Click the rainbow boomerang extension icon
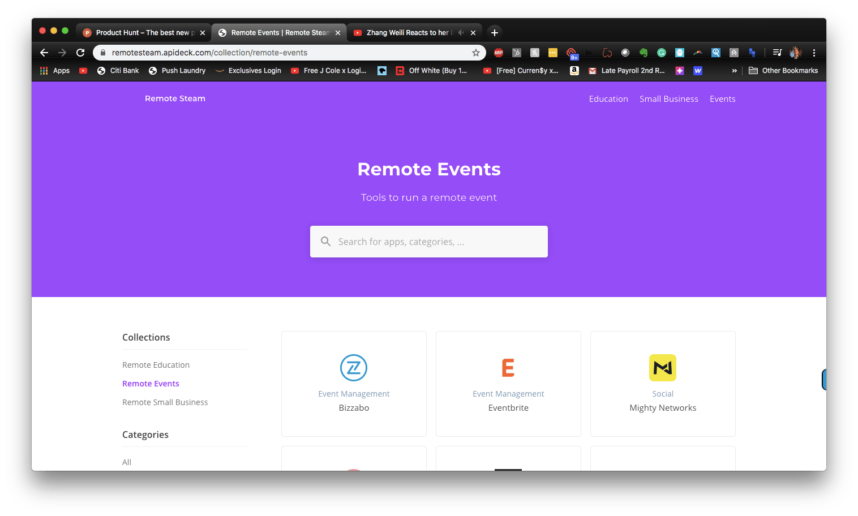 pos(698,53)
